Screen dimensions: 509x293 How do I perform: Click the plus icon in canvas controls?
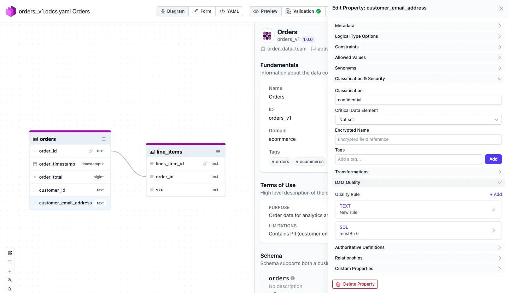(x=10, y=271)
